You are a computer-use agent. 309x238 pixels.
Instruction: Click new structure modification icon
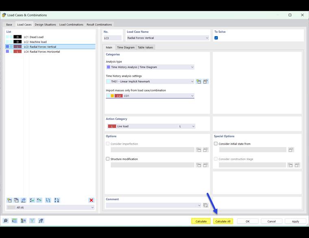point(199,165)
